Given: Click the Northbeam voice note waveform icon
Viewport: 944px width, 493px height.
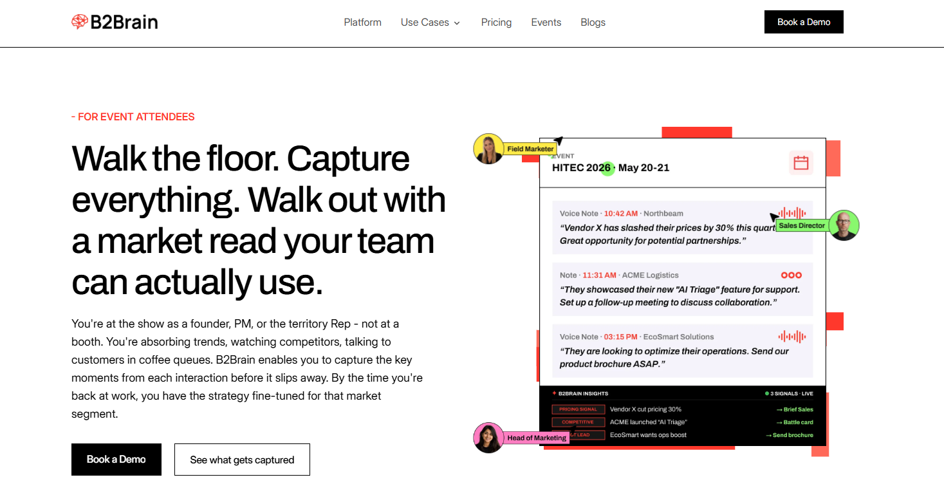Looking at the screenshot, I should click(792, 213).
